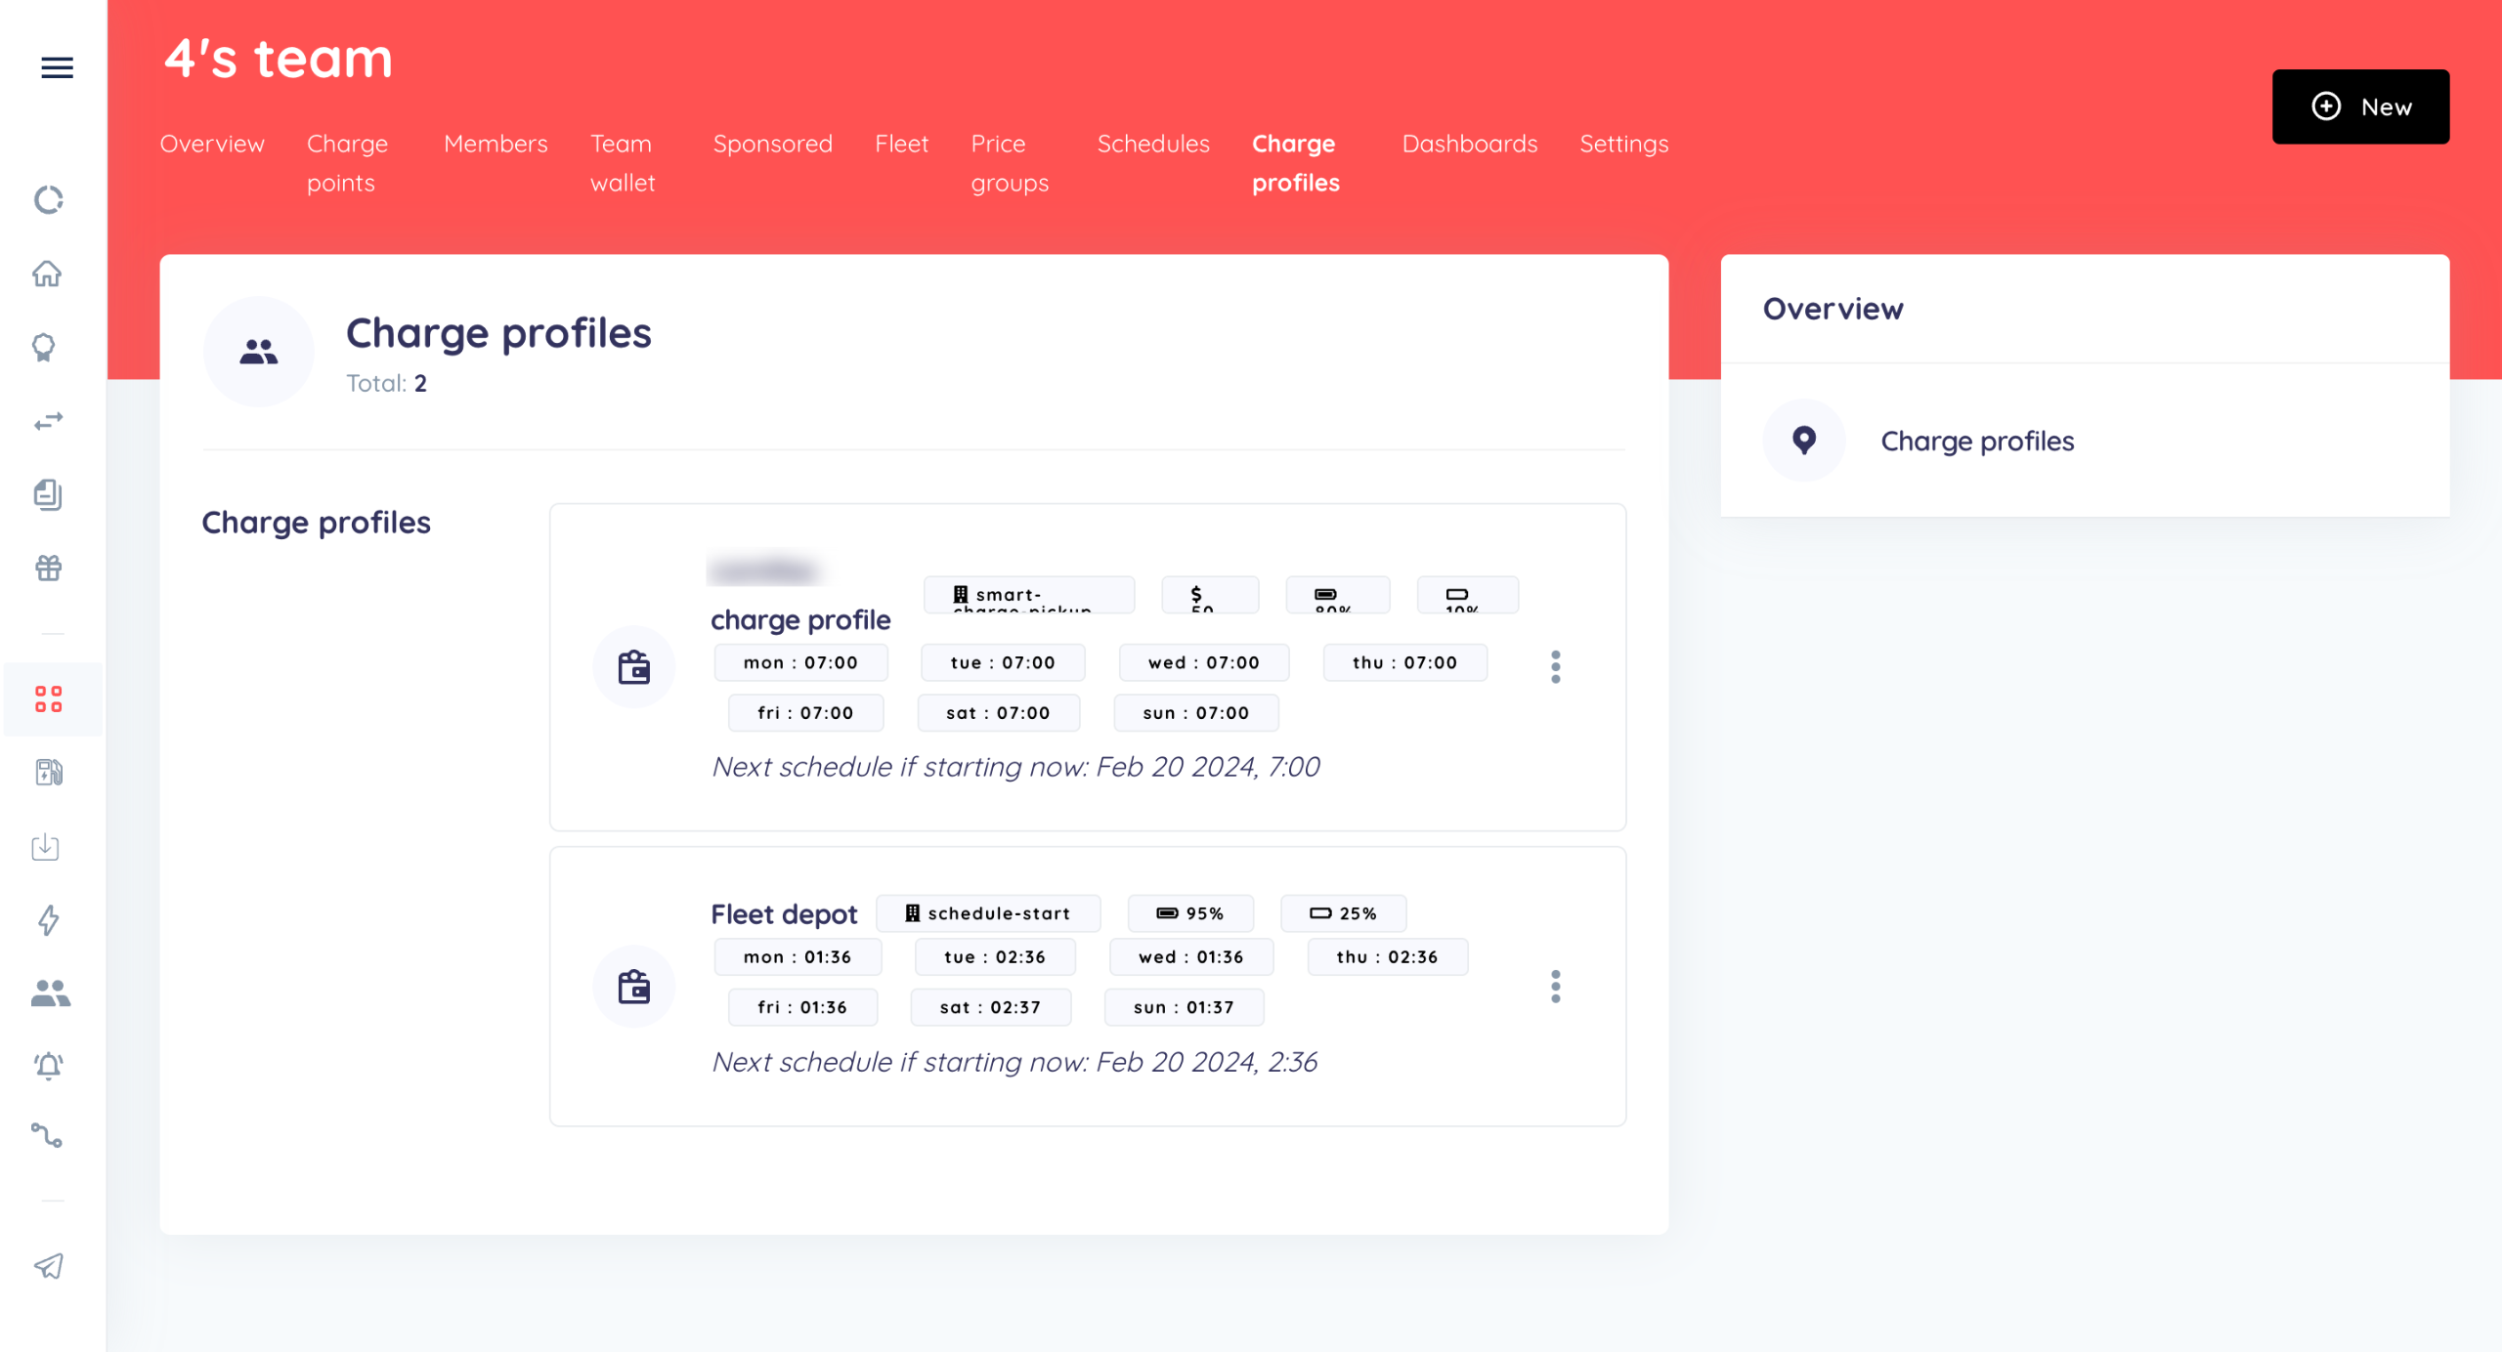
Task: Open the Team wallet tab
Action: tap(622, 163)
